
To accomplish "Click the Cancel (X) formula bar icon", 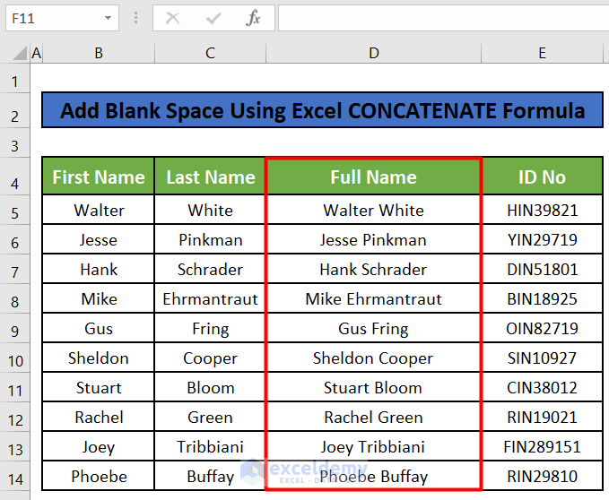I will tap(172, 18).
